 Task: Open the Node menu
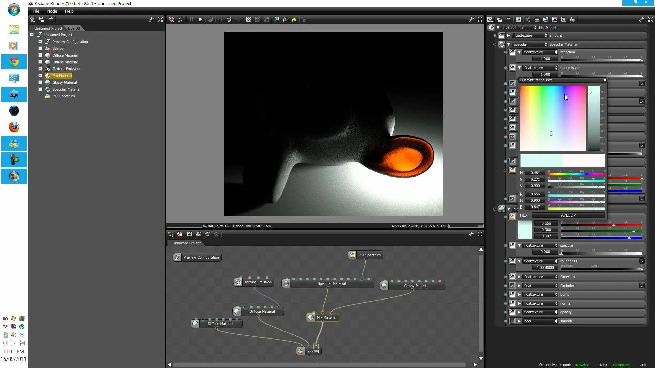point(52,11)
